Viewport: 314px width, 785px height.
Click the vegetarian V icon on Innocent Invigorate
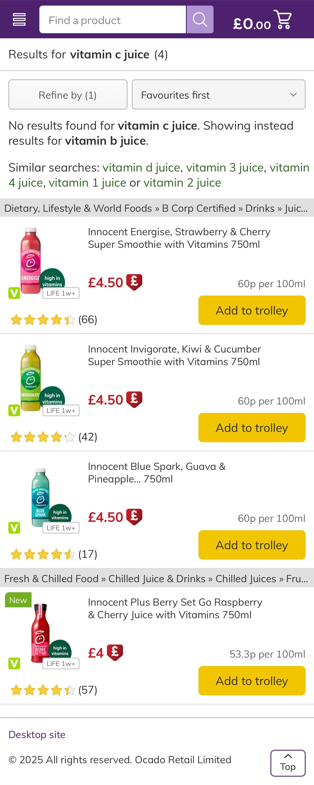(14, 410)
